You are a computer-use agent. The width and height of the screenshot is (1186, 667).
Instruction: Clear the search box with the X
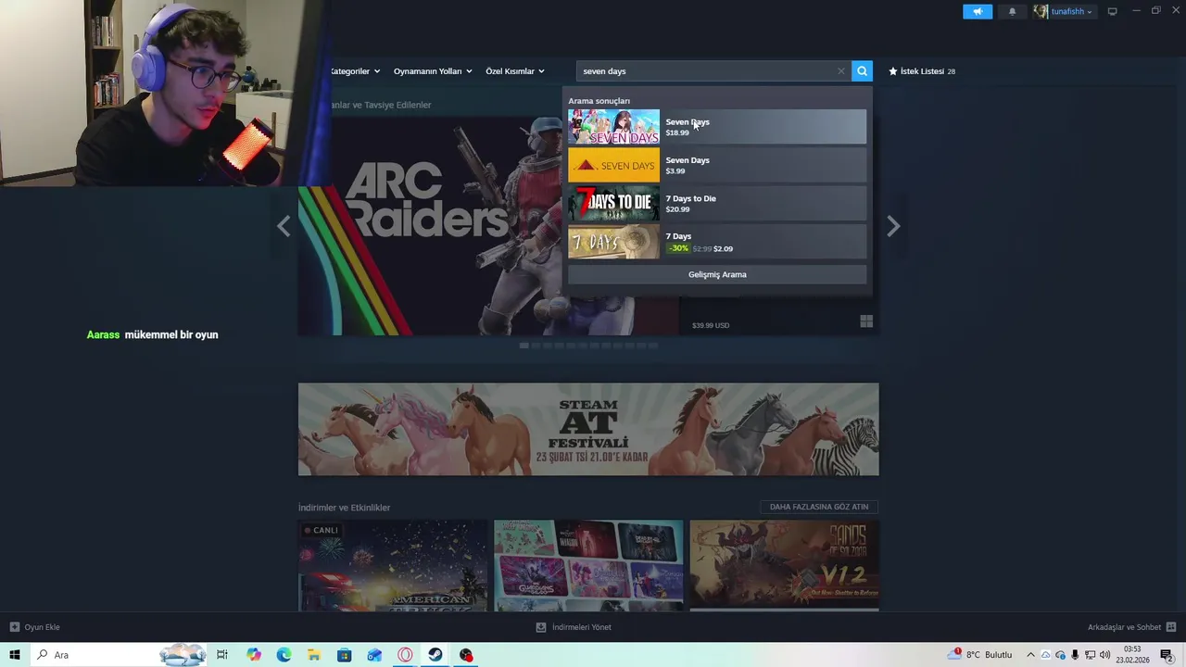pos(841,71)
